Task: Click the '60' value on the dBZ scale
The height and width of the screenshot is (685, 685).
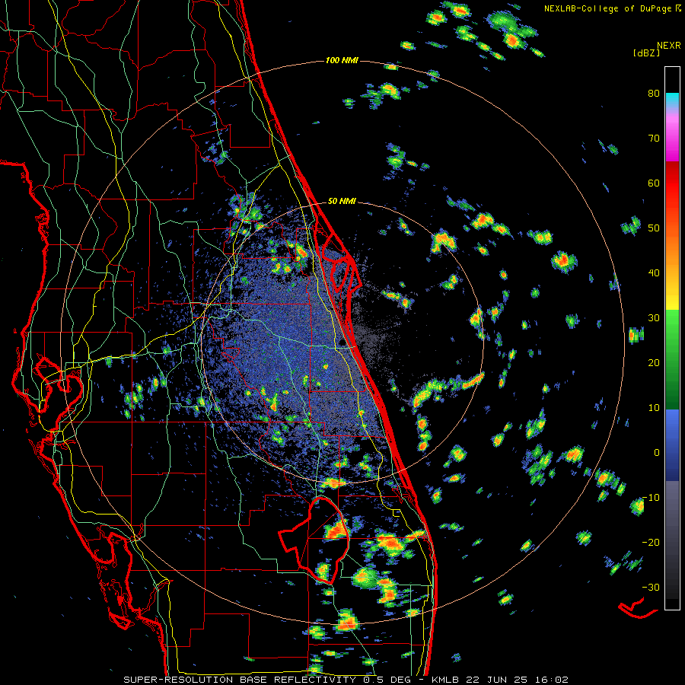Action: (x=654, y=183)
